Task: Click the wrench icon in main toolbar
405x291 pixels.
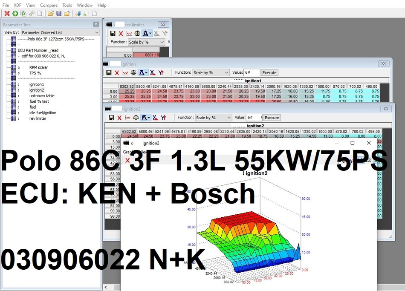Action: point(32,14)
